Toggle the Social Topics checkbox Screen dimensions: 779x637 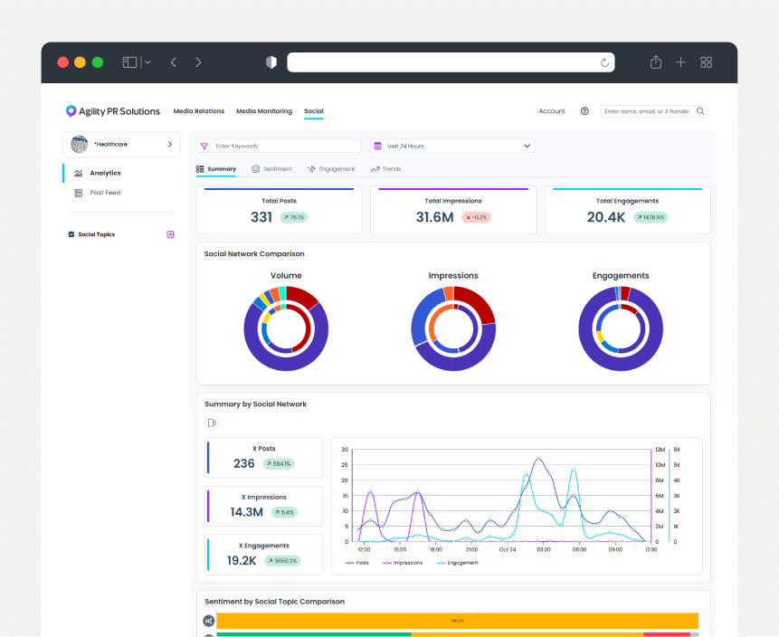(71, 234)
